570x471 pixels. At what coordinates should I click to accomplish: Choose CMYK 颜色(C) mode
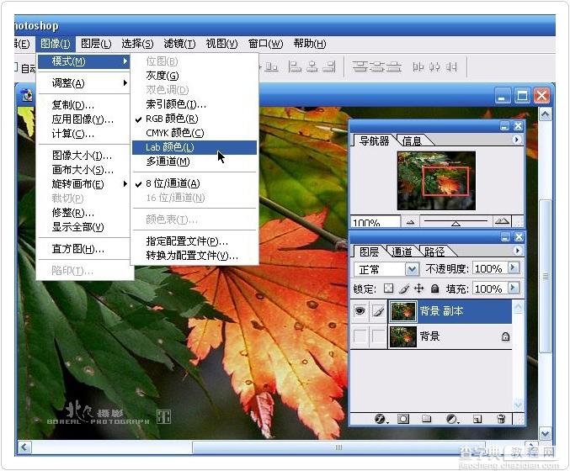click(x=194, y=133)
